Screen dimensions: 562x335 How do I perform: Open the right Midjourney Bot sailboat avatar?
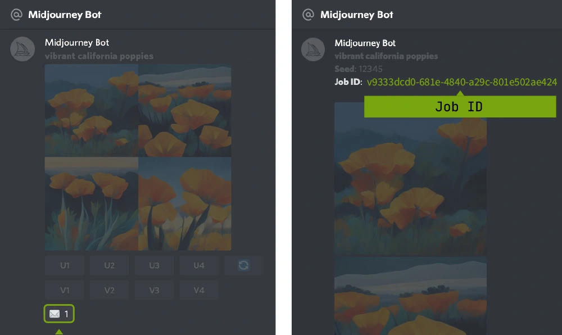(313, 49)
